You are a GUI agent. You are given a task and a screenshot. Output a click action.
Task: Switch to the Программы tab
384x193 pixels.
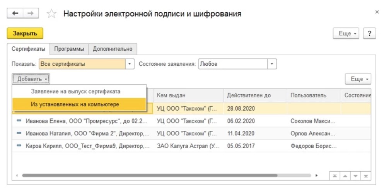pos(69,49)
